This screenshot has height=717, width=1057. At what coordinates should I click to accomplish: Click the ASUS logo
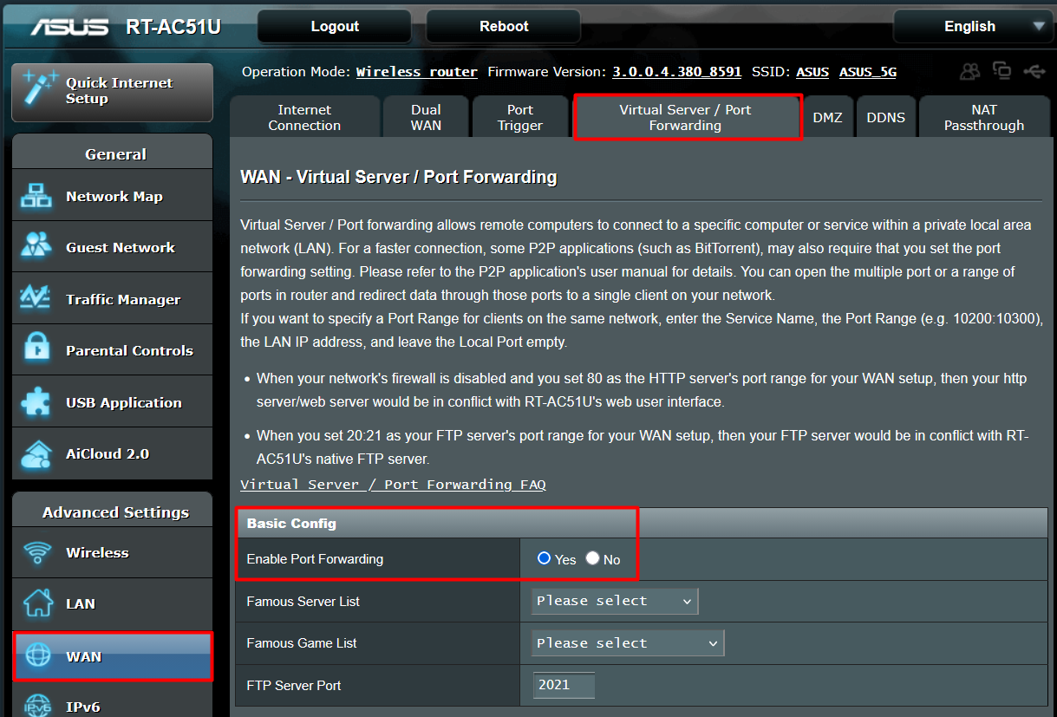[x=70, y=27]
